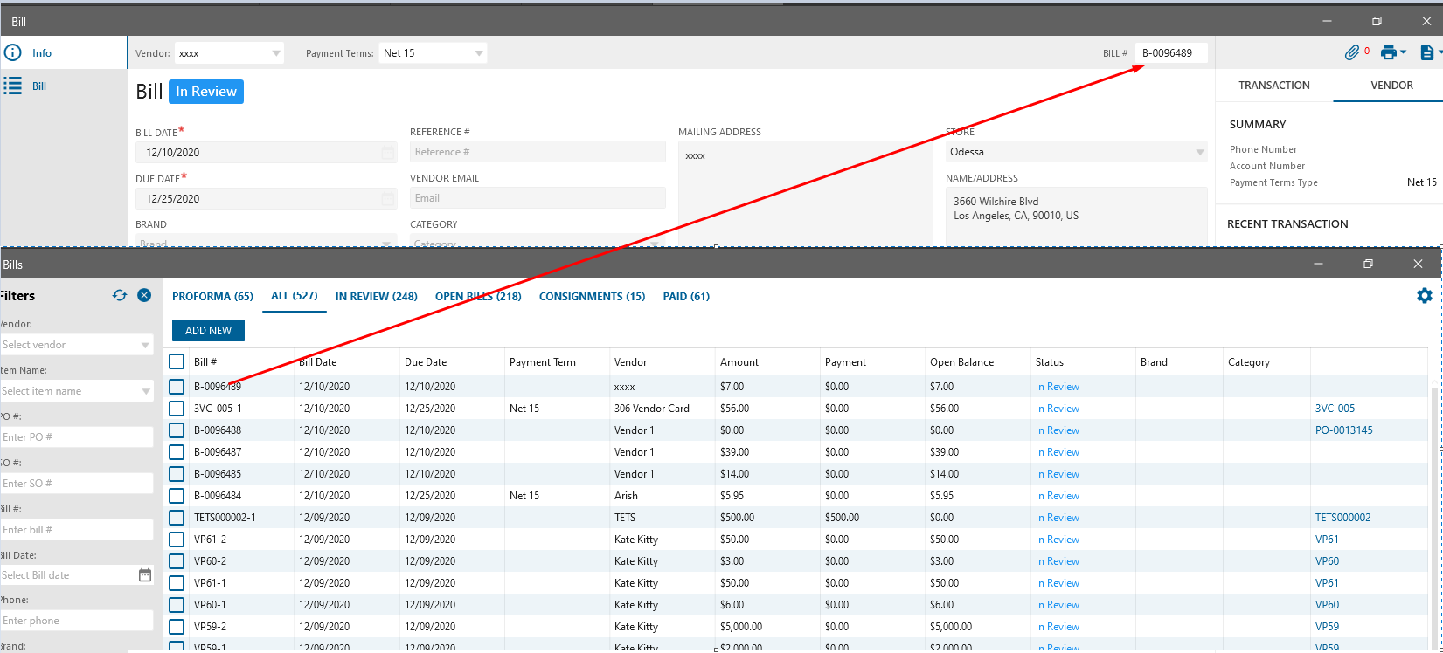Screen dimensions: 1443x653
Task: Select the checkbox for TETS000002-1
Action: (x=177, y=518)
